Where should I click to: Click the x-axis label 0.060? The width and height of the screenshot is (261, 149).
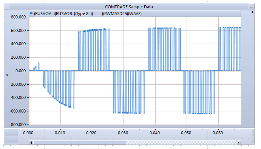point(218,133)
